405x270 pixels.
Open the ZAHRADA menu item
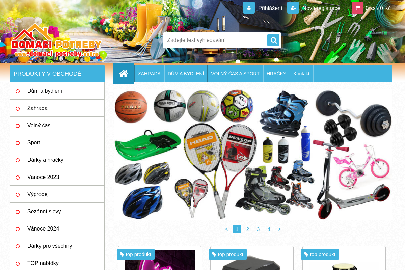(149, 74)
